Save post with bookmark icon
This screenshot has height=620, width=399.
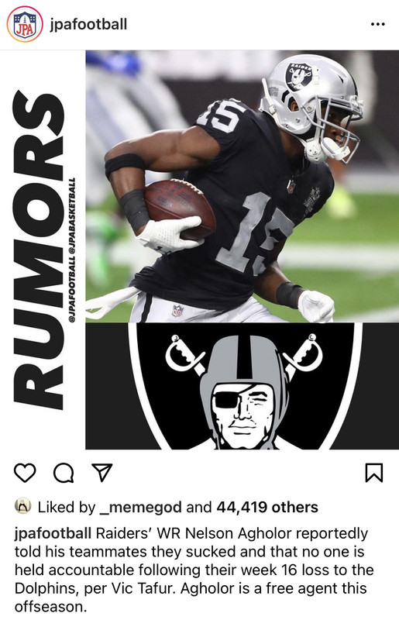pos(373,473)
